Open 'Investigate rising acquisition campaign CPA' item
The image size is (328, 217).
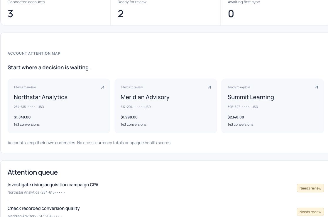pyautogui.click(x=53, y=185)
